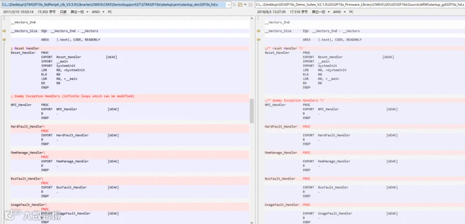
Task: Open left pane ANSI encoding dropdown
Action: 98,12
